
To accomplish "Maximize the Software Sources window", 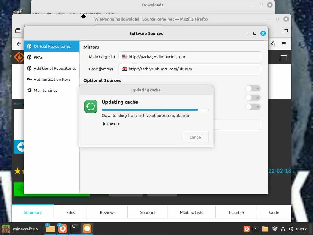I will (x=255, y=33).
